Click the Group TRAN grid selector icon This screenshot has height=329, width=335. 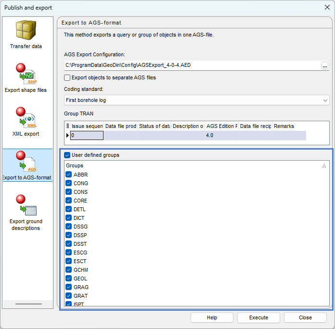(67, 127)
